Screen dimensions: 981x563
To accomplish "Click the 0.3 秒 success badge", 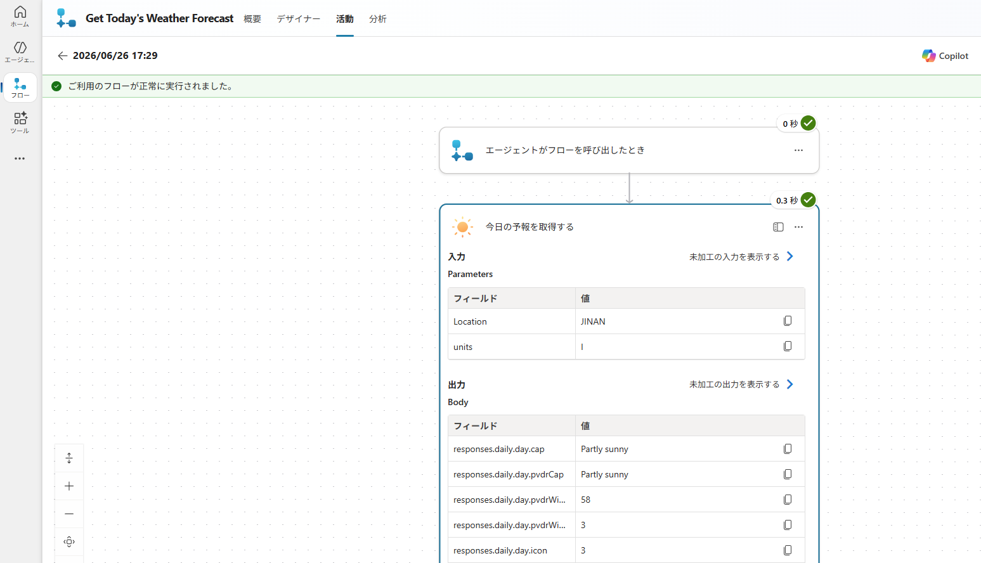I will (795, 200).
